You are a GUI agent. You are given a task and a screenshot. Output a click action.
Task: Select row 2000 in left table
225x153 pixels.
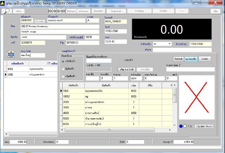coord(28,75)
